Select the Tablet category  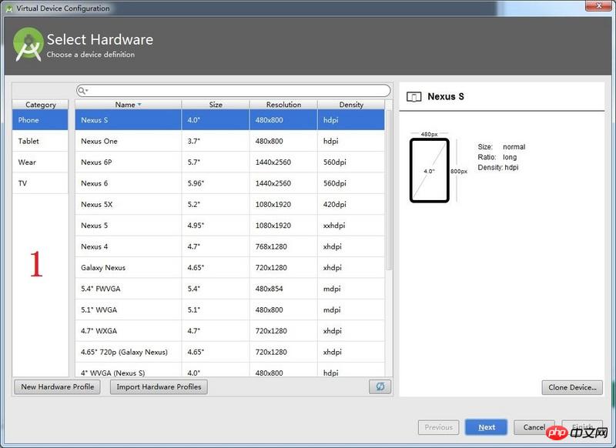40,141
